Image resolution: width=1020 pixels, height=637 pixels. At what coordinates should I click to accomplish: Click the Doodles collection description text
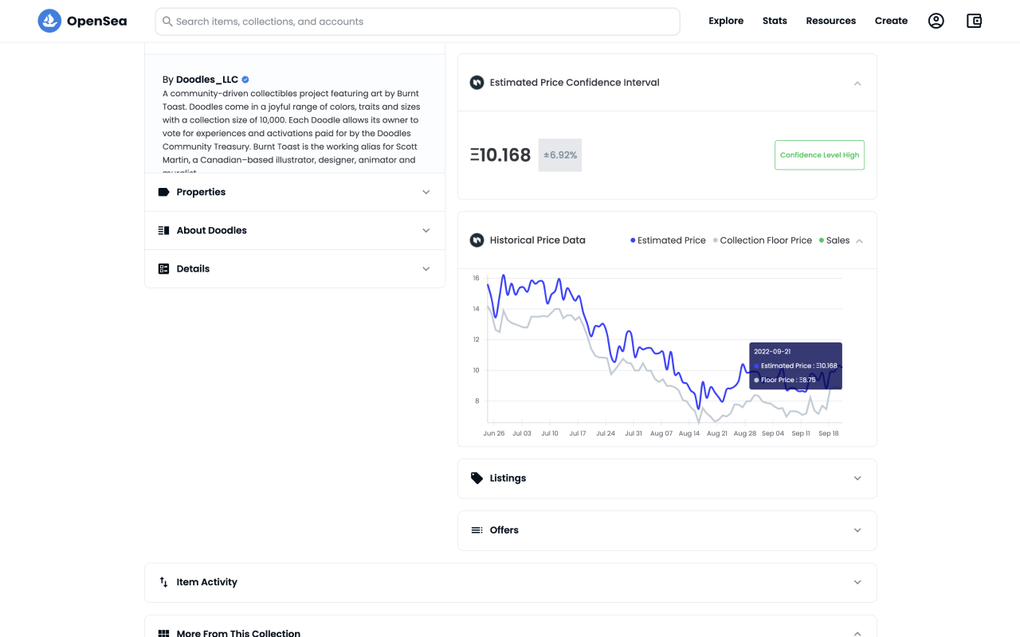pyautogui.click(x=292, y=129)
